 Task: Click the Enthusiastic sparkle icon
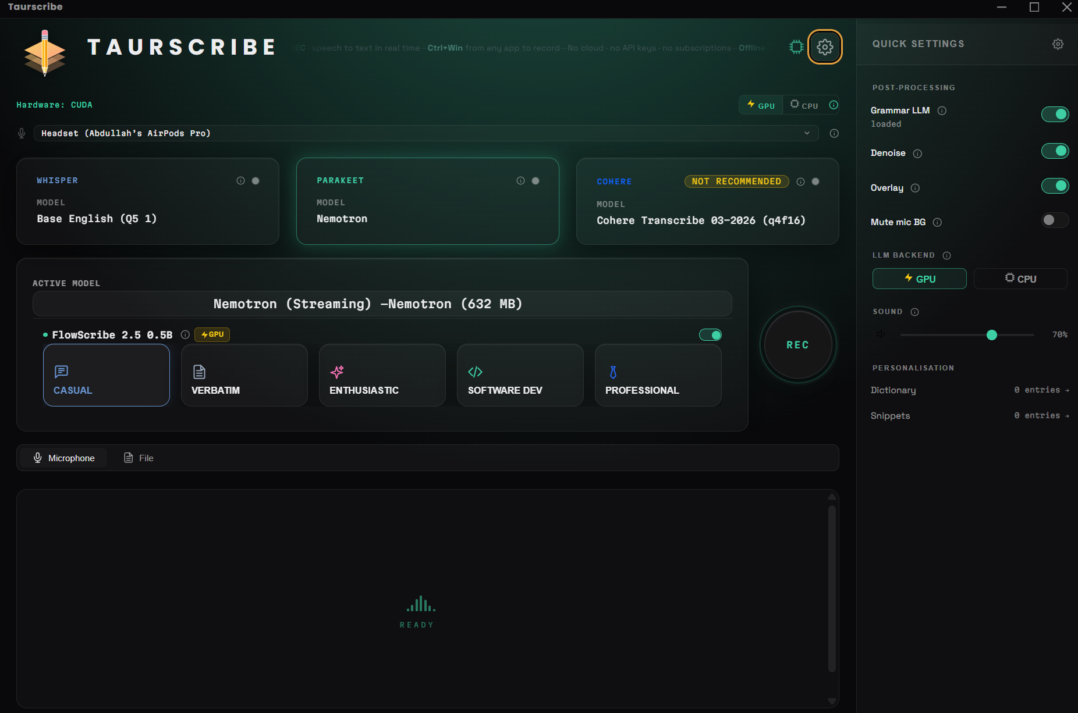click(337, 372)
